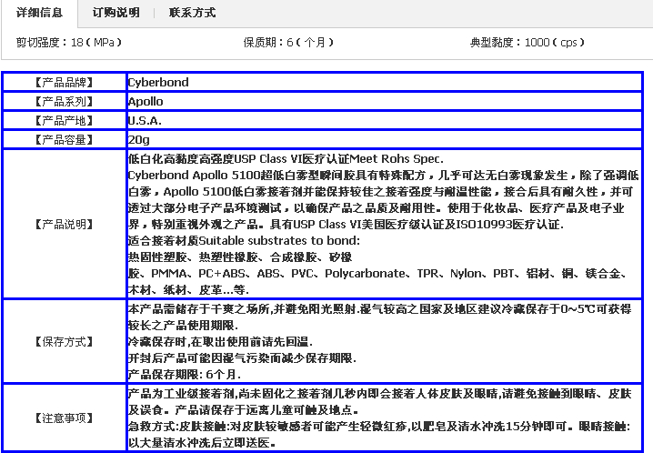653x453 pixels.
Task: Click the 【注意事项】 label cell
Action: click(x=65, y=418)
